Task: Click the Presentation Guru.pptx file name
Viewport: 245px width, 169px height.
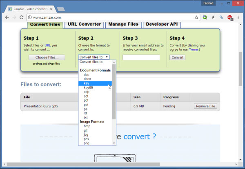Action: tap(41, 106)
